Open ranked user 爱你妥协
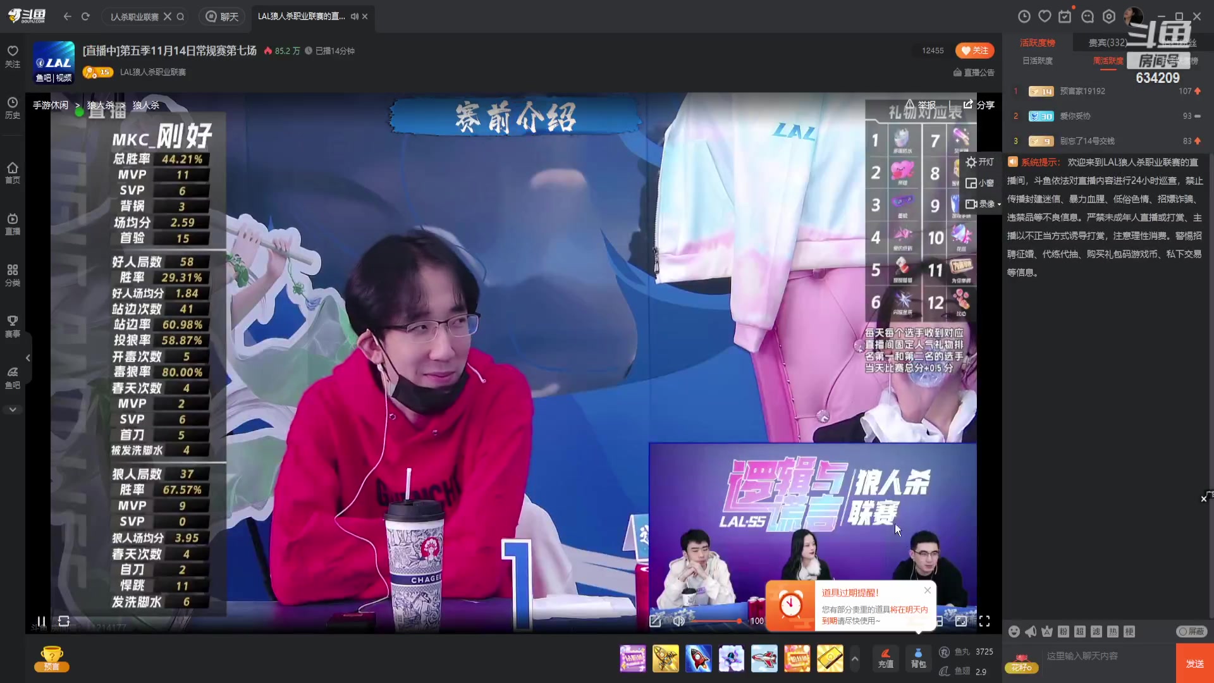This screenshot has width=1214, height=683. click(1075, 116)
